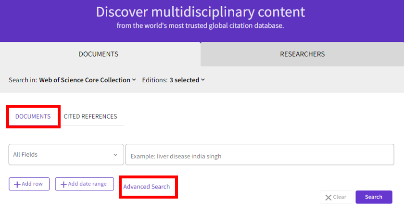
Task: Click the arrow in All Fields box
Action: click(115, 155)
